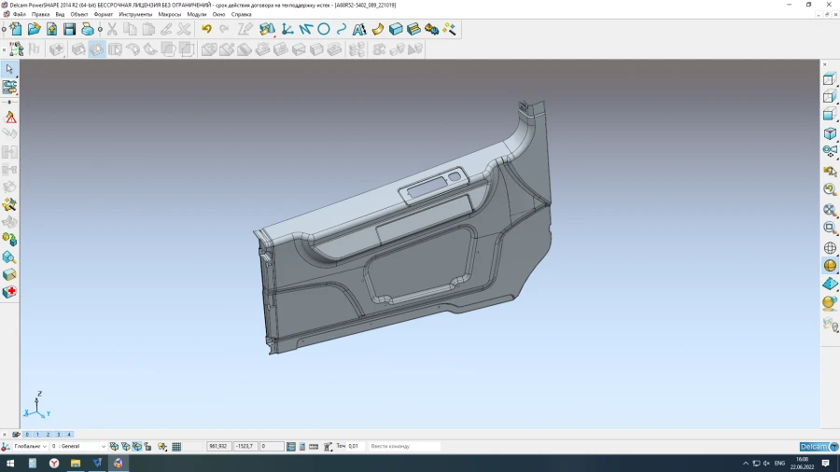Select the Text annotation tool
This screenshot has width=840, height=472.
coord(358,29)
